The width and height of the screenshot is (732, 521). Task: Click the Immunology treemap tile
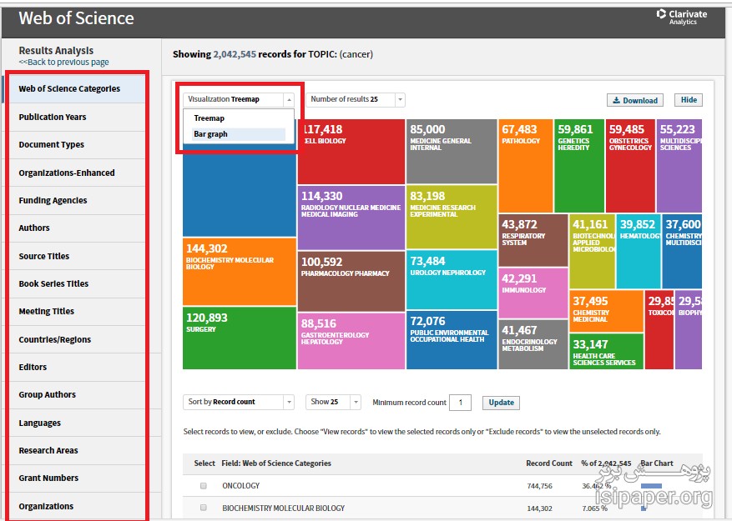533,293
